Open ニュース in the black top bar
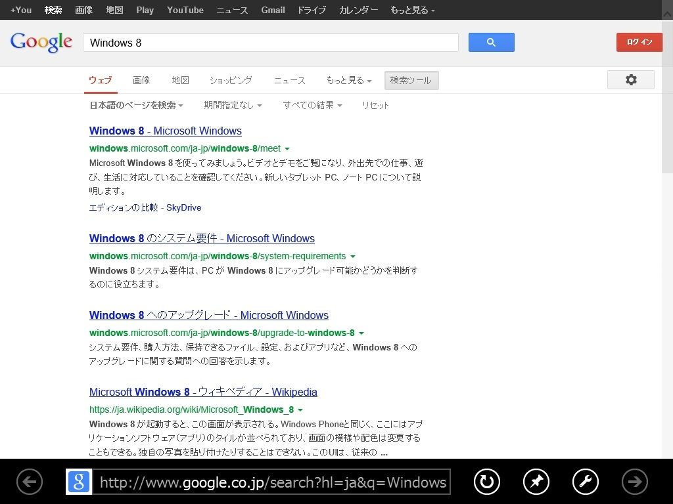673x504 pixels. pos(232,10)
